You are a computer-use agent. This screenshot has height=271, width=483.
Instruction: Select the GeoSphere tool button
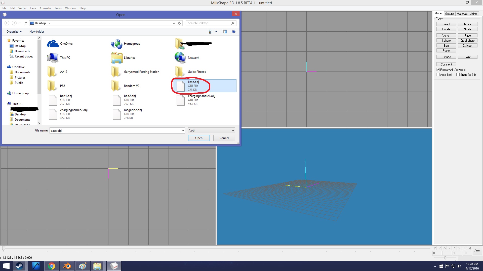coord(467,41)
